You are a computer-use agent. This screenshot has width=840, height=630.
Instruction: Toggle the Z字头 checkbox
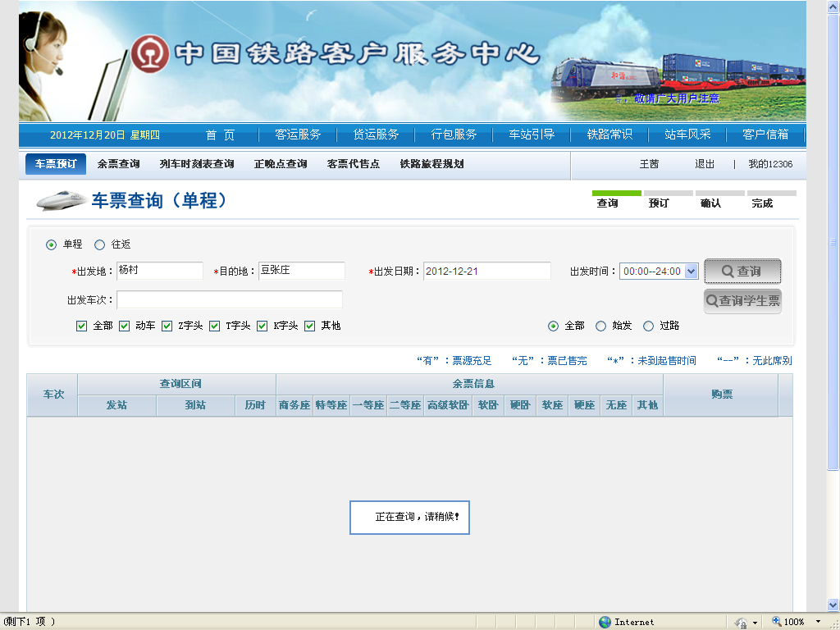[x=167, y=326]
